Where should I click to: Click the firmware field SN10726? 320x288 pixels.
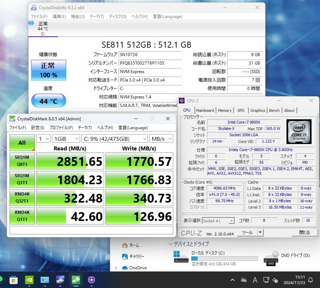click(x=150, y=54)
